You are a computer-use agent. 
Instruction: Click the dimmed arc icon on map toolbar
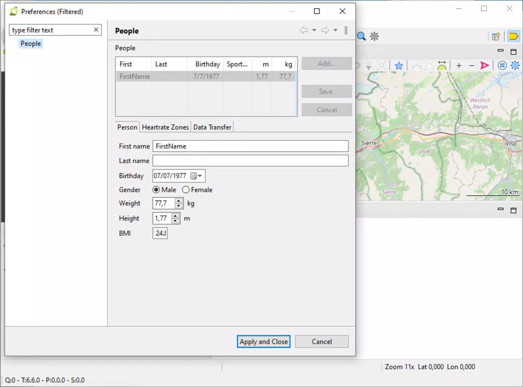coord(416,66)
